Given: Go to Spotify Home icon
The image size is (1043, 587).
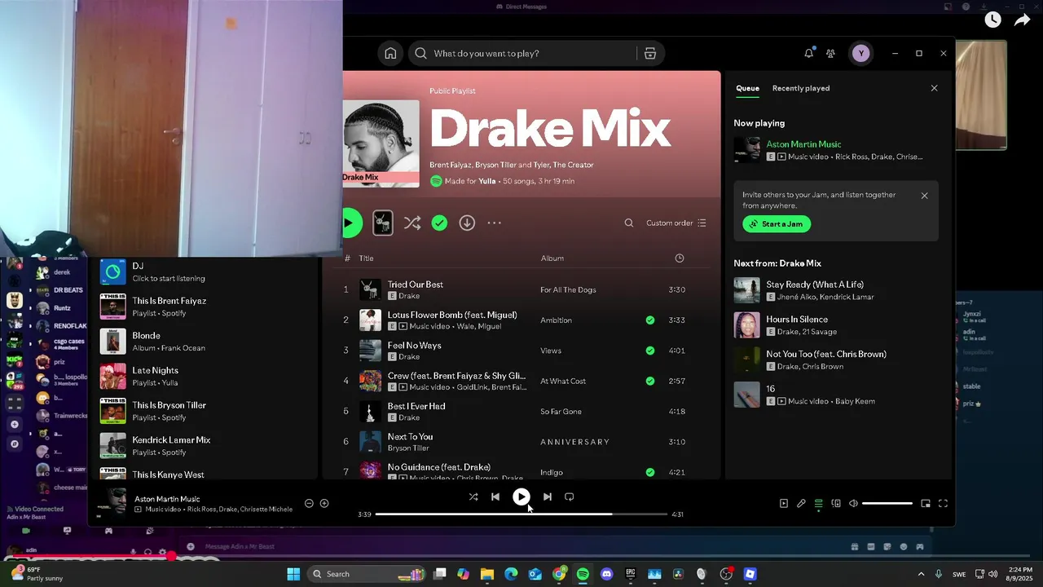Looking at the screenshot, I should click(x=390, y=53).
